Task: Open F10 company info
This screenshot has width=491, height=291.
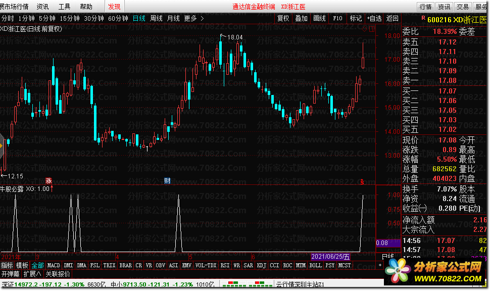Action: pos(337,19)
